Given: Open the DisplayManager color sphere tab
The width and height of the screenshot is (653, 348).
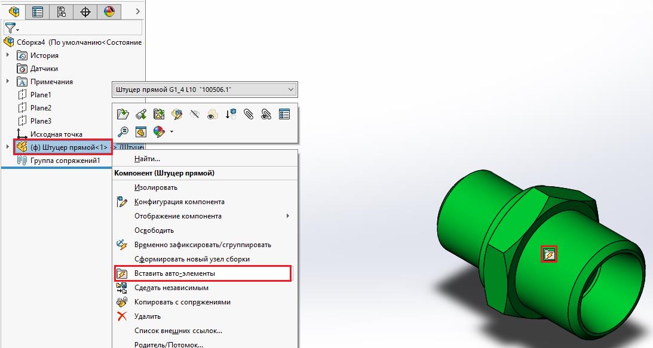Looking at the screenshot, I should click(x=109, y=12).
